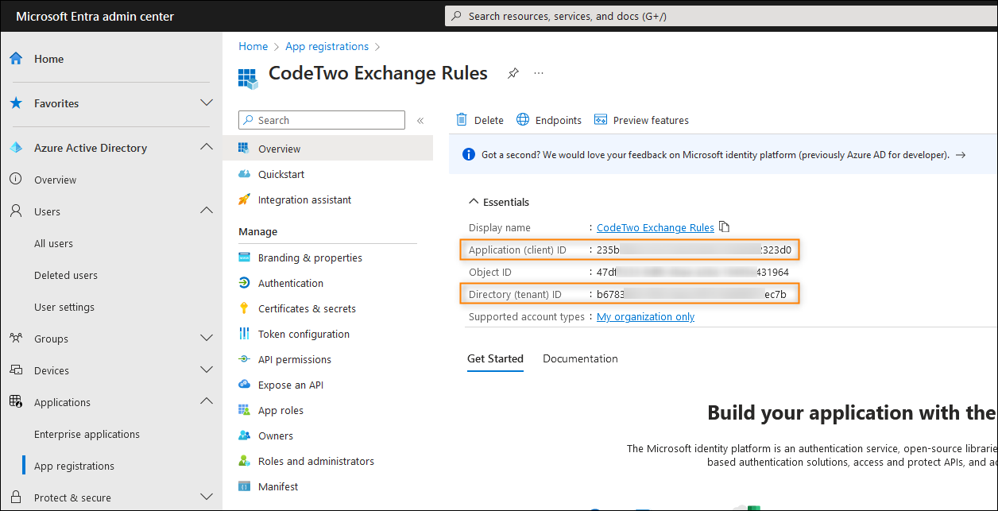Open Deleted users in sidebar
998x511 pixels.
coord(66,275)
